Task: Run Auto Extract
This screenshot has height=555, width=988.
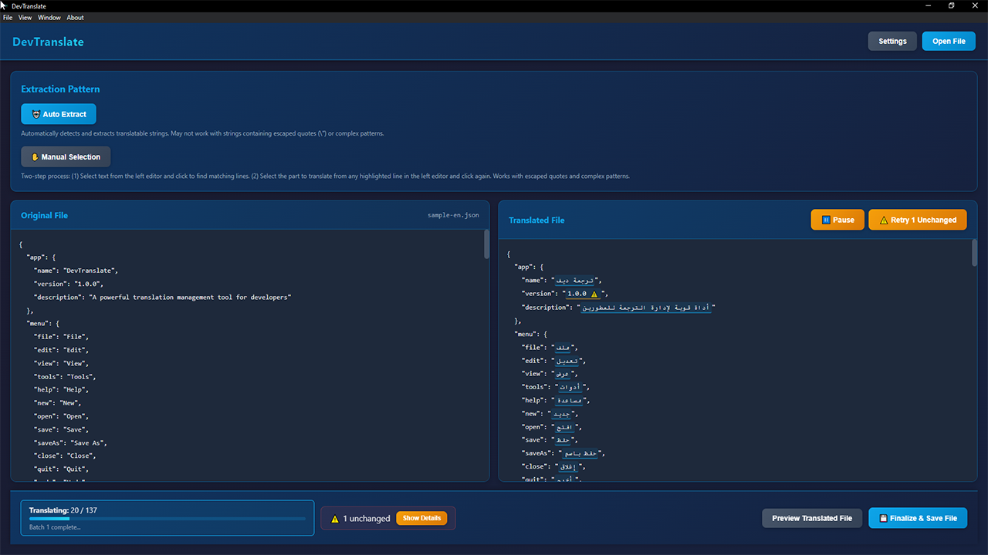Action: [x=59, y=114]
